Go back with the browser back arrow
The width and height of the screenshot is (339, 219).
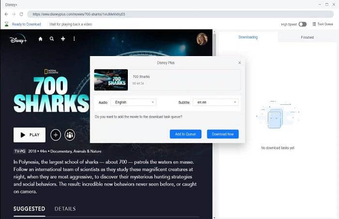[6, 14]
